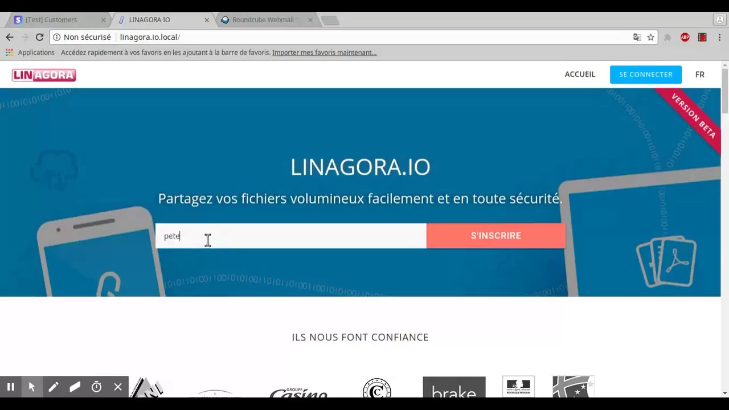Open the Adblock Plus extension icon
The width and height of the screenshot is (729, 410).
click(x=685, y=37)
